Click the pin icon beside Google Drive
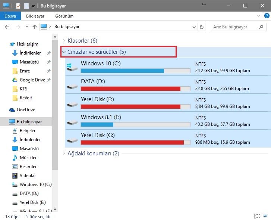 click(x=49, y=80)
